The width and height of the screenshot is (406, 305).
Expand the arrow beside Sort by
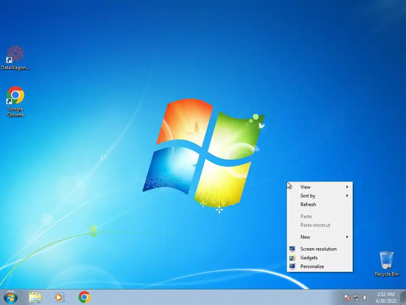click(x=347, y=196)
